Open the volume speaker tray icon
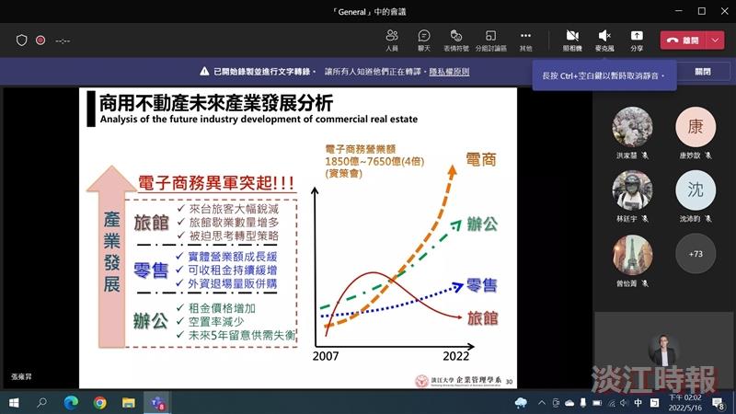The height and width of the screenshot is (414, 736). tap(624, 403)
